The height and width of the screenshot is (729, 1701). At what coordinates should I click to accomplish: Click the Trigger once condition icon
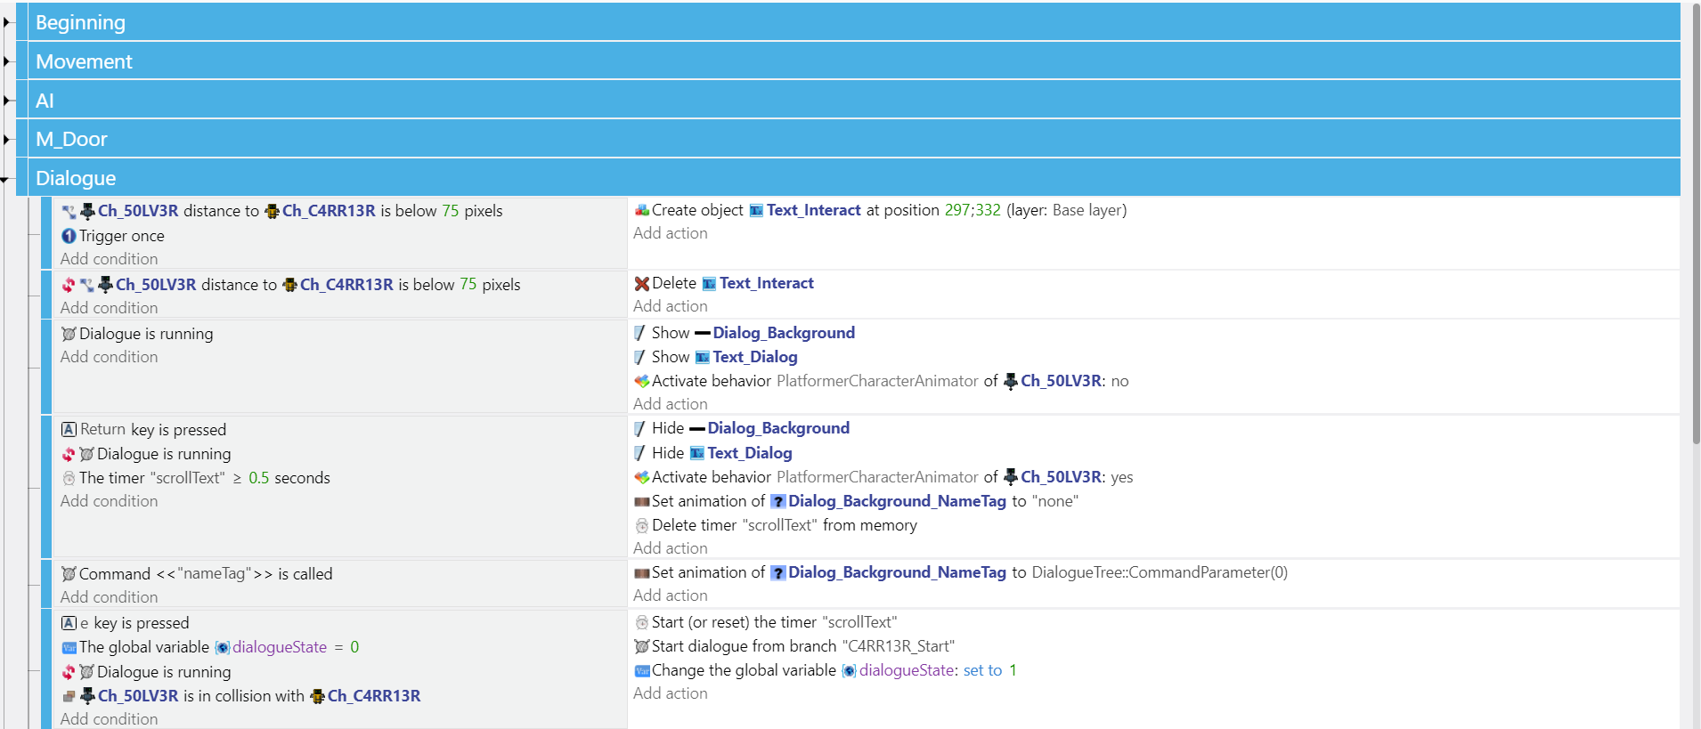point(69,236)
